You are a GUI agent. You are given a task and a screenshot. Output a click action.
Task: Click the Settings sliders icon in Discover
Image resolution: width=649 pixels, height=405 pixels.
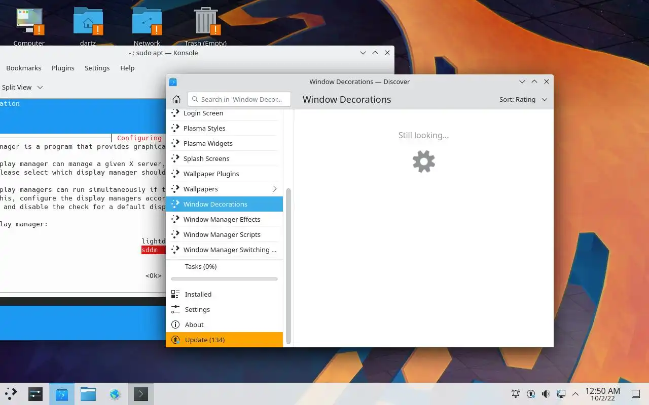[175, 309]
